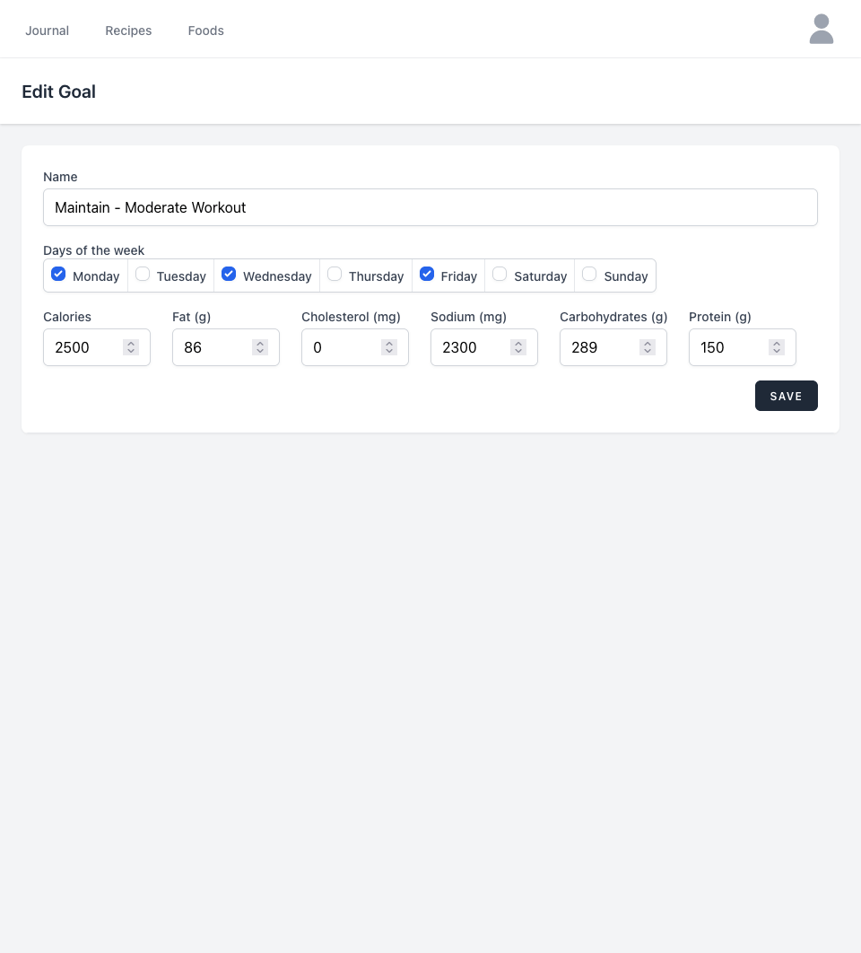Select the Saturday checkbox
This screenshot has height=953, width=861.
500,275
